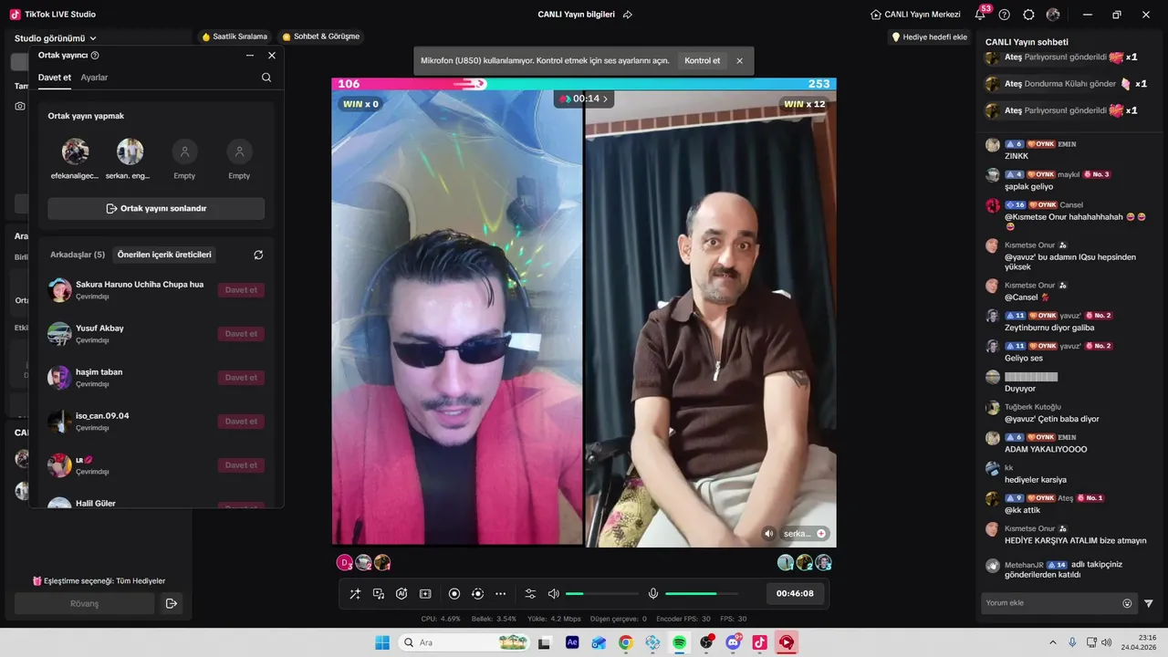Dismiss the microphone warning banner
The image size is (1168, 657).
pos(740,61)
